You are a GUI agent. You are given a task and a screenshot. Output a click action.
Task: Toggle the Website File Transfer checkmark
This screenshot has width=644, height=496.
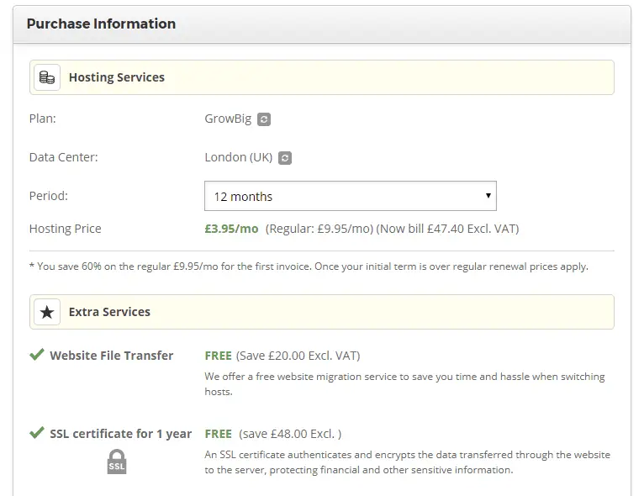pos(36,354)
